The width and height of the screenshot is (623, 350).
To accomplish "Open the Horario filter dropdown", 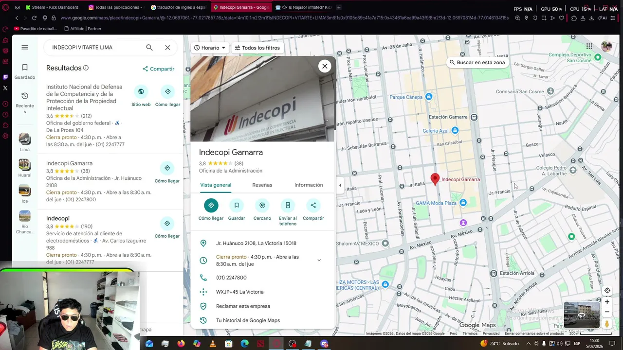I will click(x=210, y=48).
